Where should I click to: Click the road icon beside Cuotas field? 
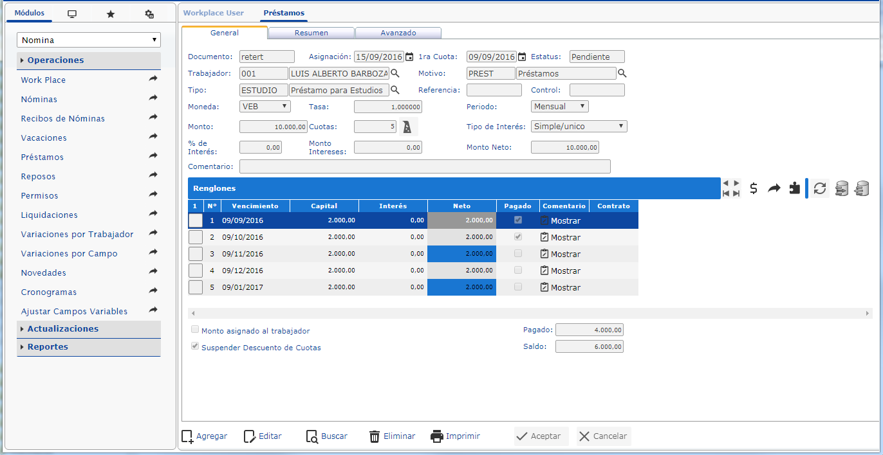407,127
